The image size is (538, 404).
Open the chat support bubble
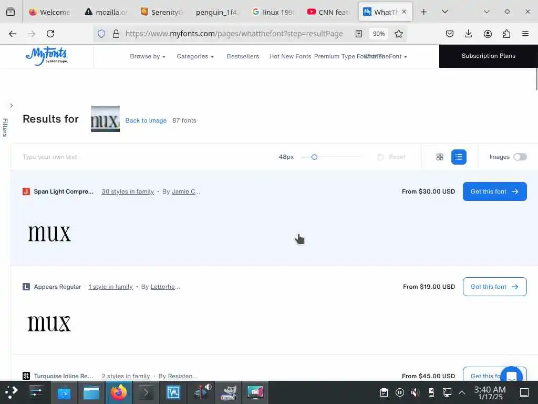coord(511,375)
